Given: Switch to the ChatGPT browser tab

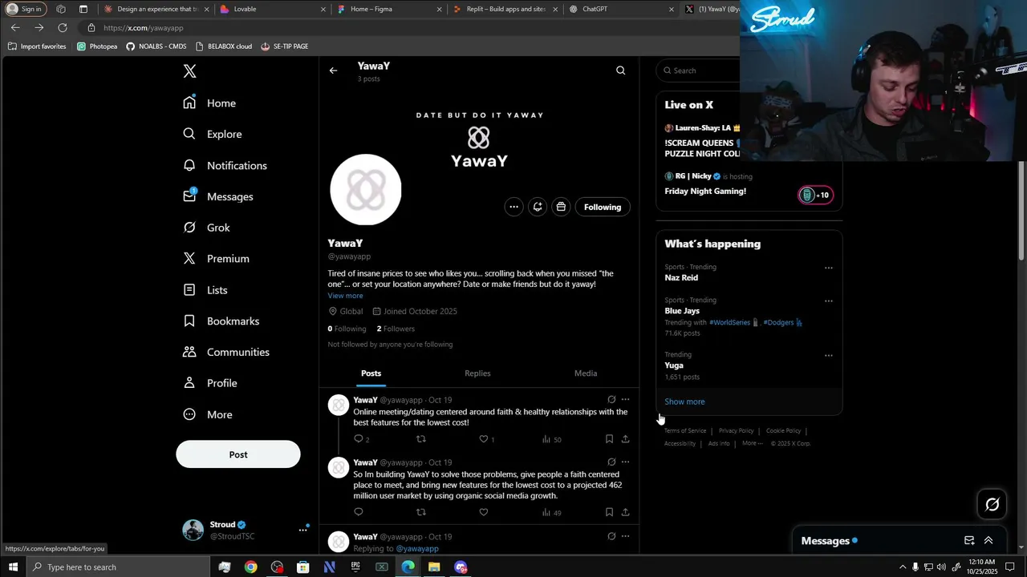Looking at the screenshot, I should 621,10.
